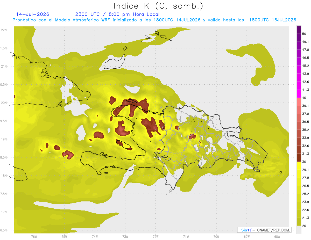Click latitude label '22N'
This screenshot has height=240, width=311.
[x=4, y=30]
